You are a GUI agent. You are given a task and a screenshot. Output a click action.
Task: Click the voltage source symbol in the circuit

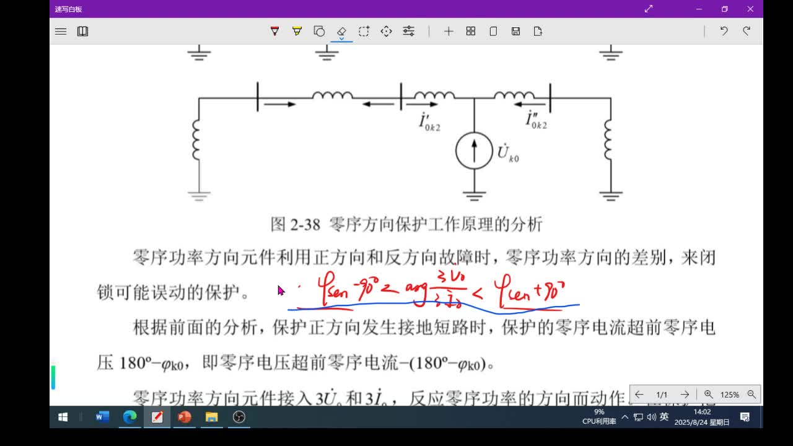474,151
